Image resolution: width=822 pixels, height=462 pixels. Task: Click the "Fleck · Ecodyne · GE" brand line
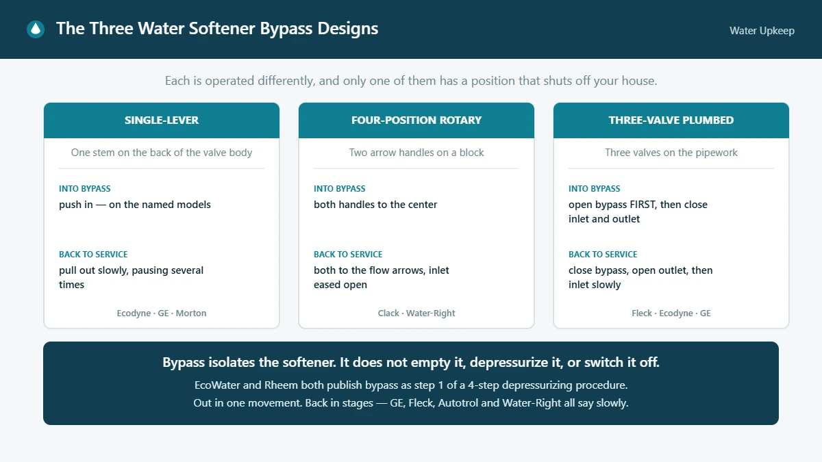(x=671, y=313)
